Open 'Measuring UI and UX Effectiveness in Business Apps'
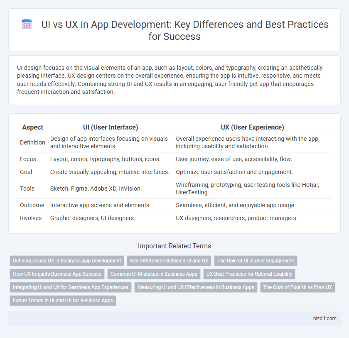The width and height of the screenshot is (349, 338). [196, 287]
